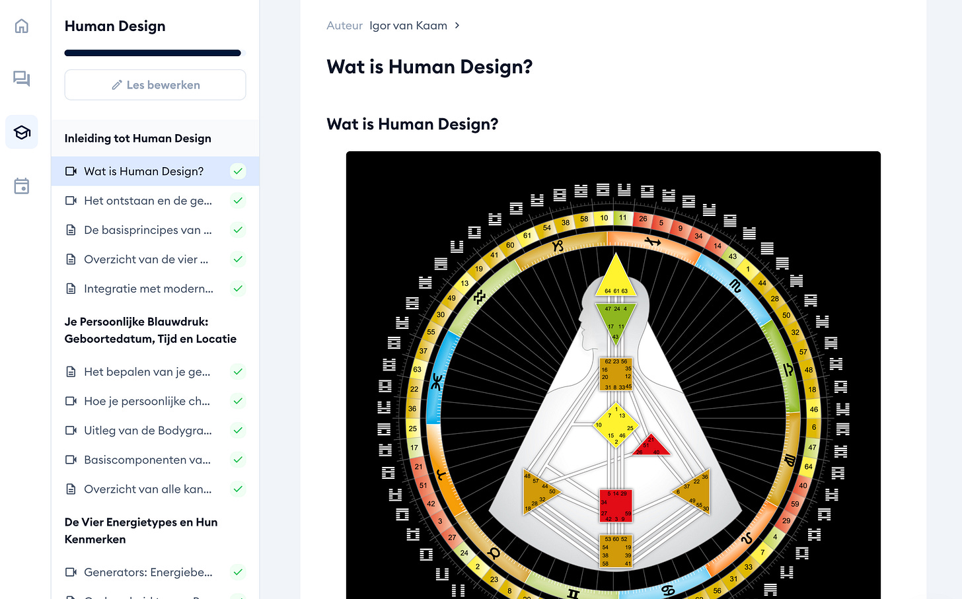Click the main heading Wat is Human Design?
The width and height of the screenshot is (962, 599).
point(429,67)
